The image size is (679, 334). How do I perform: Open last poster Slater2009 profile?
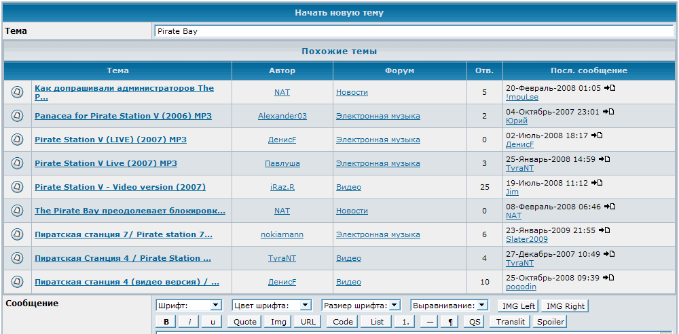(x=527, y=239)
